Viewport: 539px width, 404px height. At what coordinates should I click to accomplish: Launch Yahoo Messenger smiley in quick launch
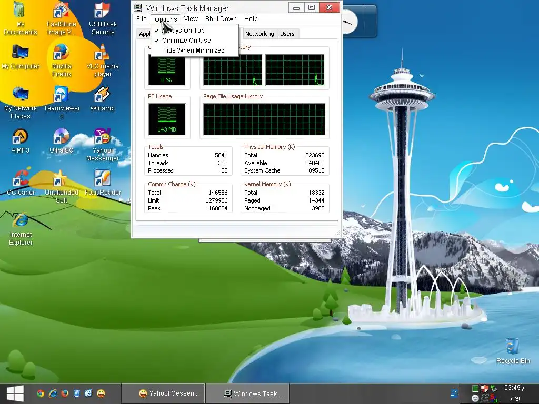pyautogui.click(x=101, y=393)
